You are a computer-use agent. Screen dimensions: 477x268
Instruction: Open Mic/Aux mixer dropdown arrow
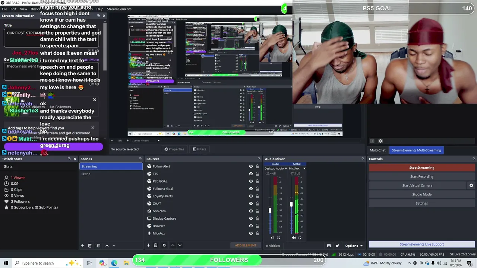point(304,169)
